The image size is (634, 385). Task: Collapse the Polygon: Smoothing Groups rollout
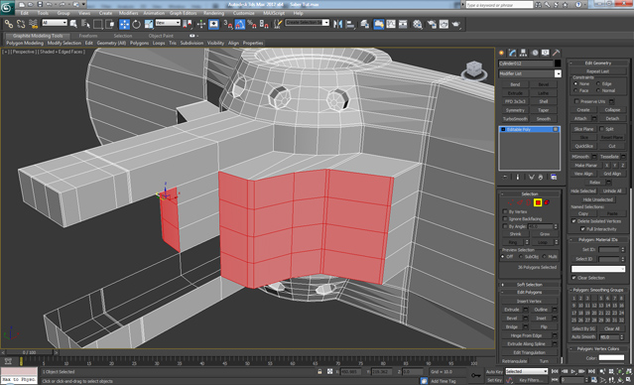point(598,290)
